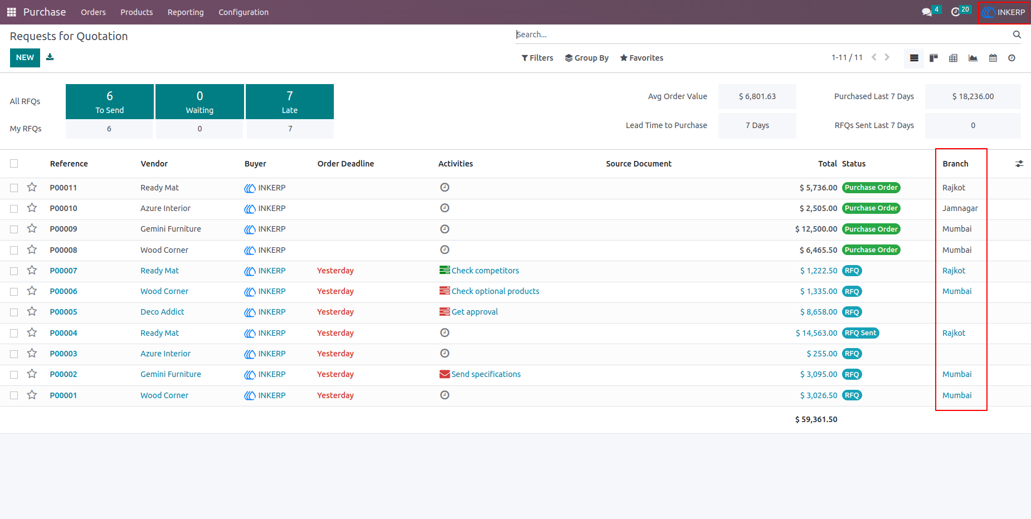
Task: Click the search magnifier icon
Action: [x=1017, y=35]
